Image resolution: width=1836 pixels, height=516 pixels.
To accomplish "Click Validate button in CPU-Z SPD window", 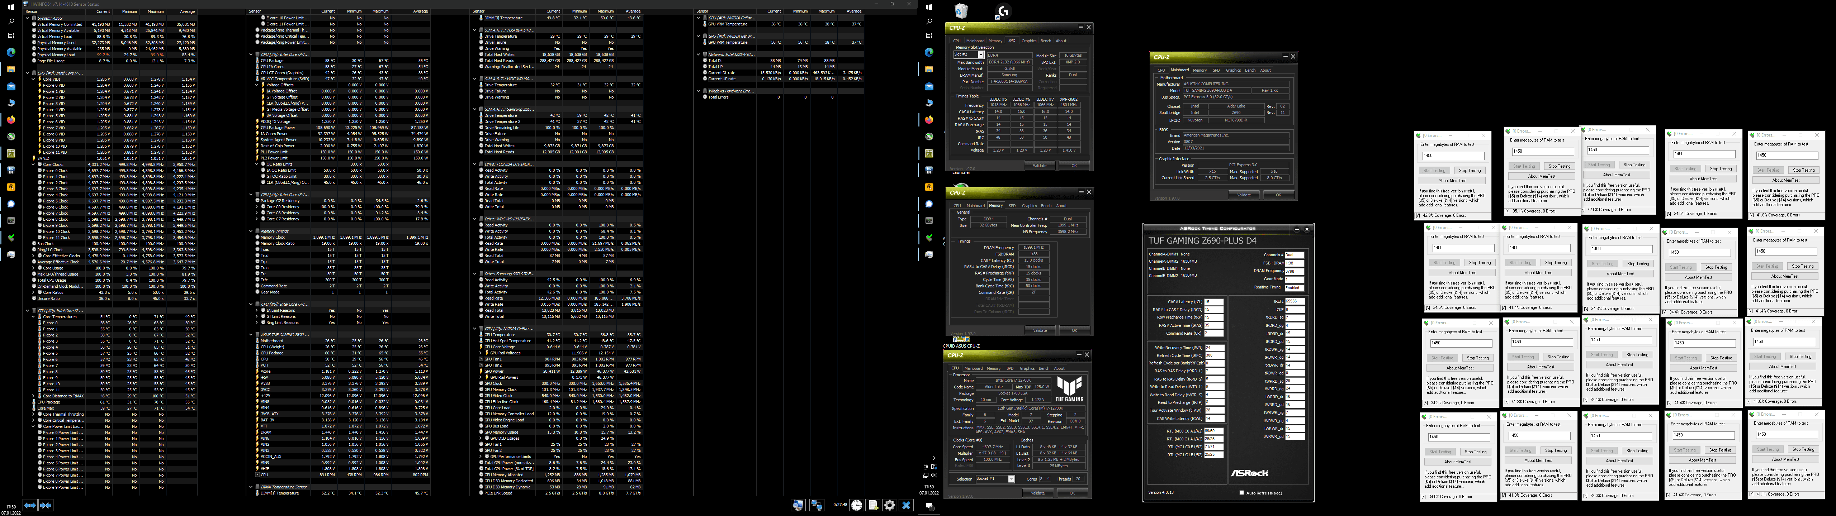I will click(1040, 165).
